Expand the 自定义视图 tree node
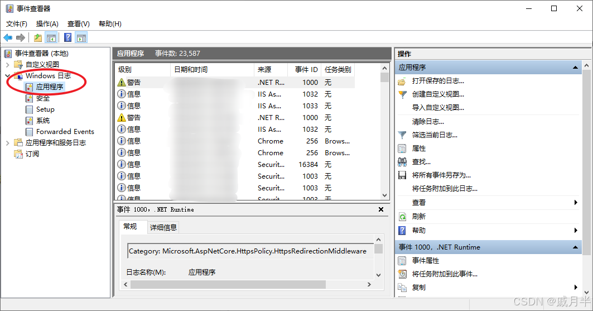Image resolution: width=593 pixels, height=311 pixels. [8, 65]
